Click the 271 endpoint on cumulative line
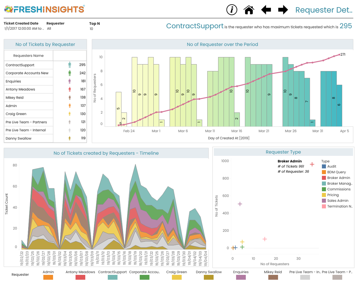The height and width of the screenshot is (286, 357). click(x=339, y=55)
